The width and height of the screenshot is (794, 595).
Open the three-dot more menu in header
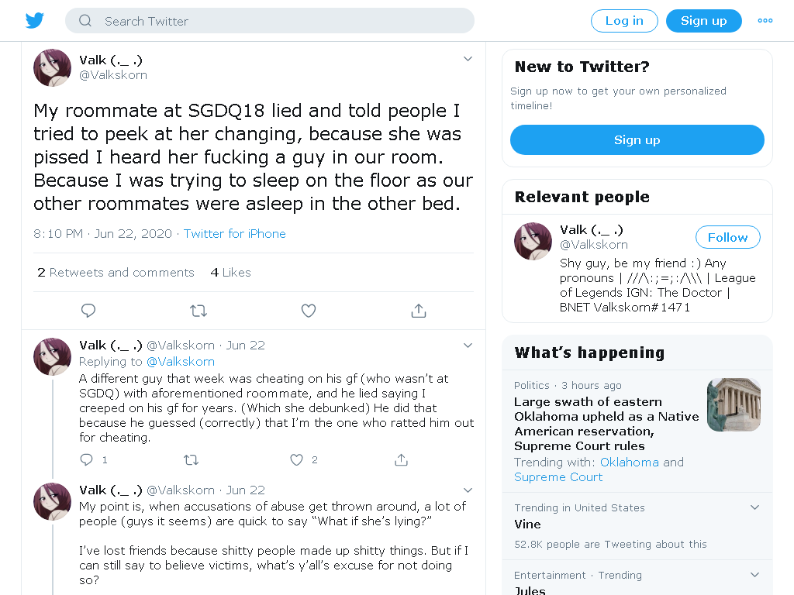[x=765, y=21]
